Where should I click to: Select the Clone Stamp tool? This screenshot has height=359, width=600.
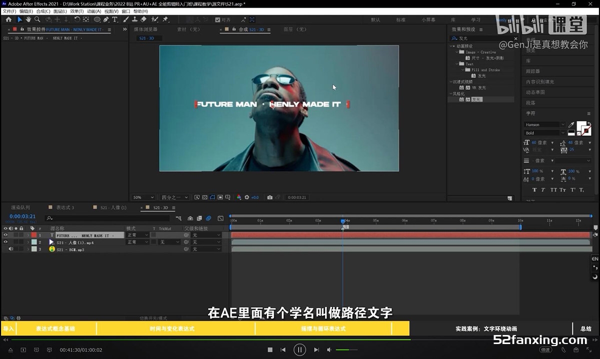pos(135,19)
